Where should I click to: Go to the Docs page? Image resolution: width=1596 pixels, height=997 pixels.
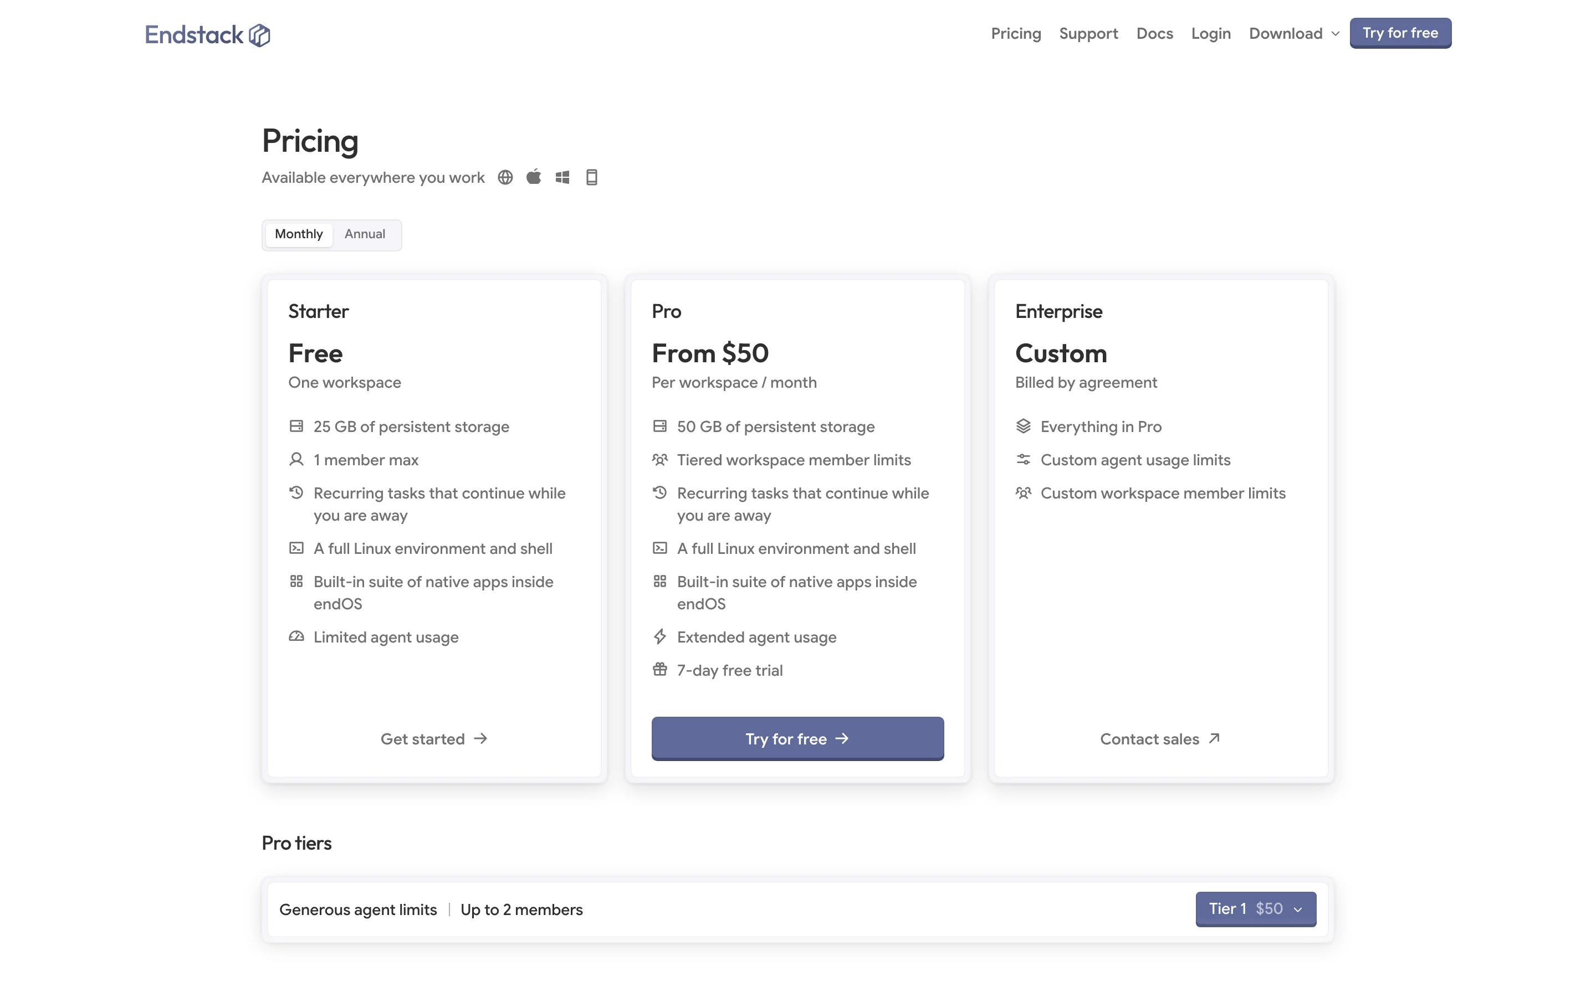tap(1154, 34)
